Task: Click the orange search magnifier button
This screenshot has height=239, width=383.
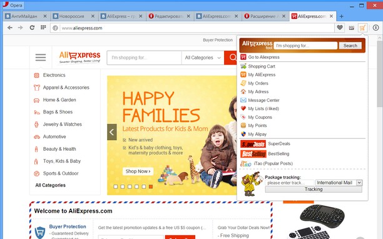Action: click(x=230, y=58)
